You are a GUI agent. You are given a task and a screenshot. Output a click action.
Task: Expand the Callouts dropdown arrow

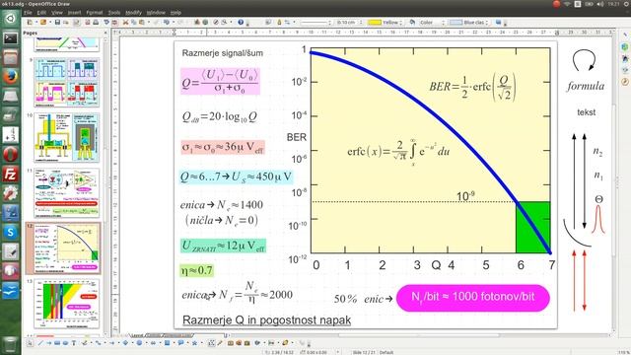click(187, 343)
